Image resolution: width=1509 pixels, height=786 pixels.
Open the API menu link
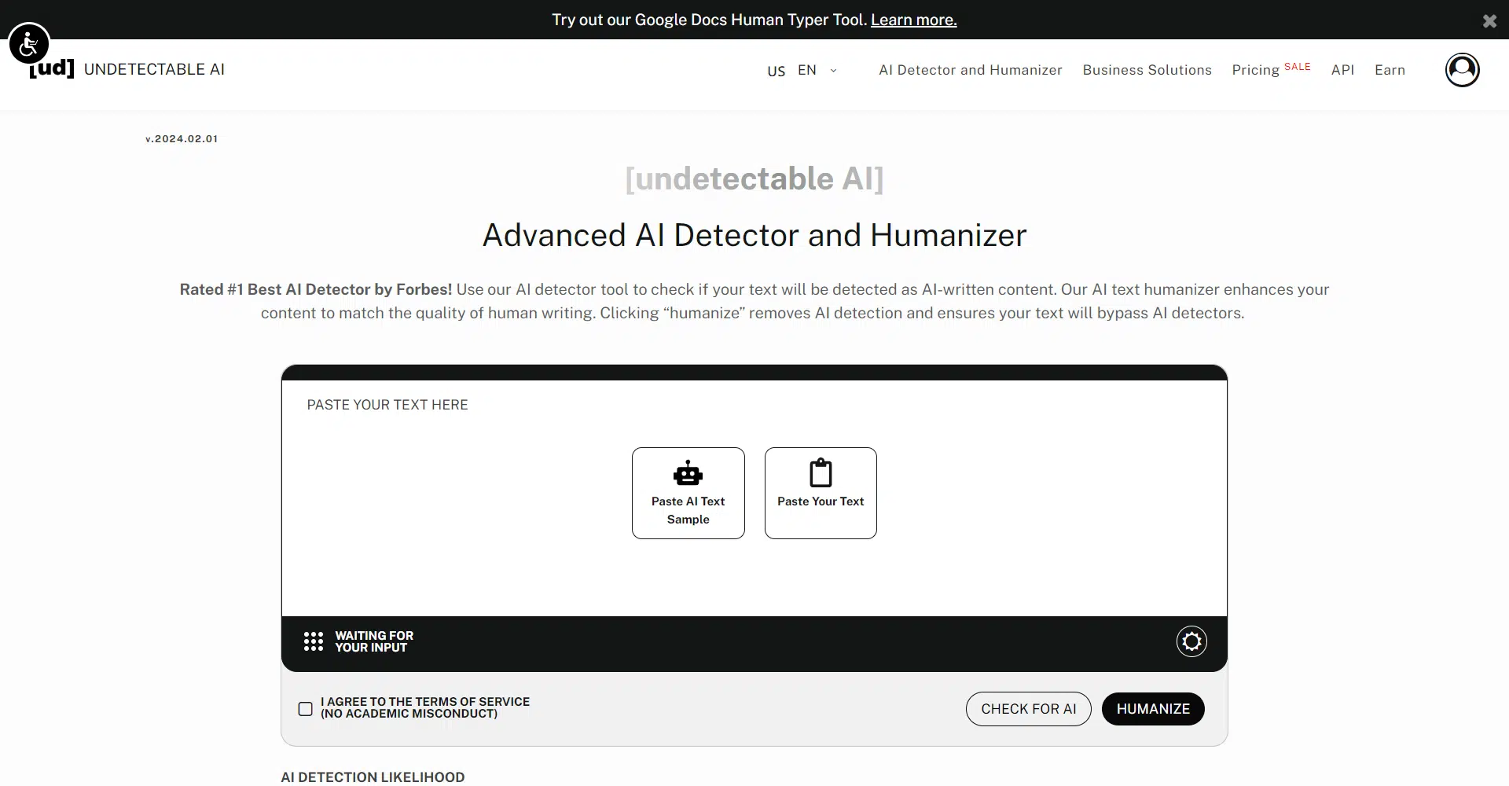click(1342, 70)
